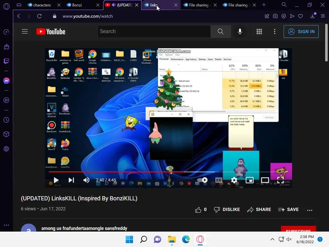Like the video
Screen dimensions: 329x247
pos(201,210)
